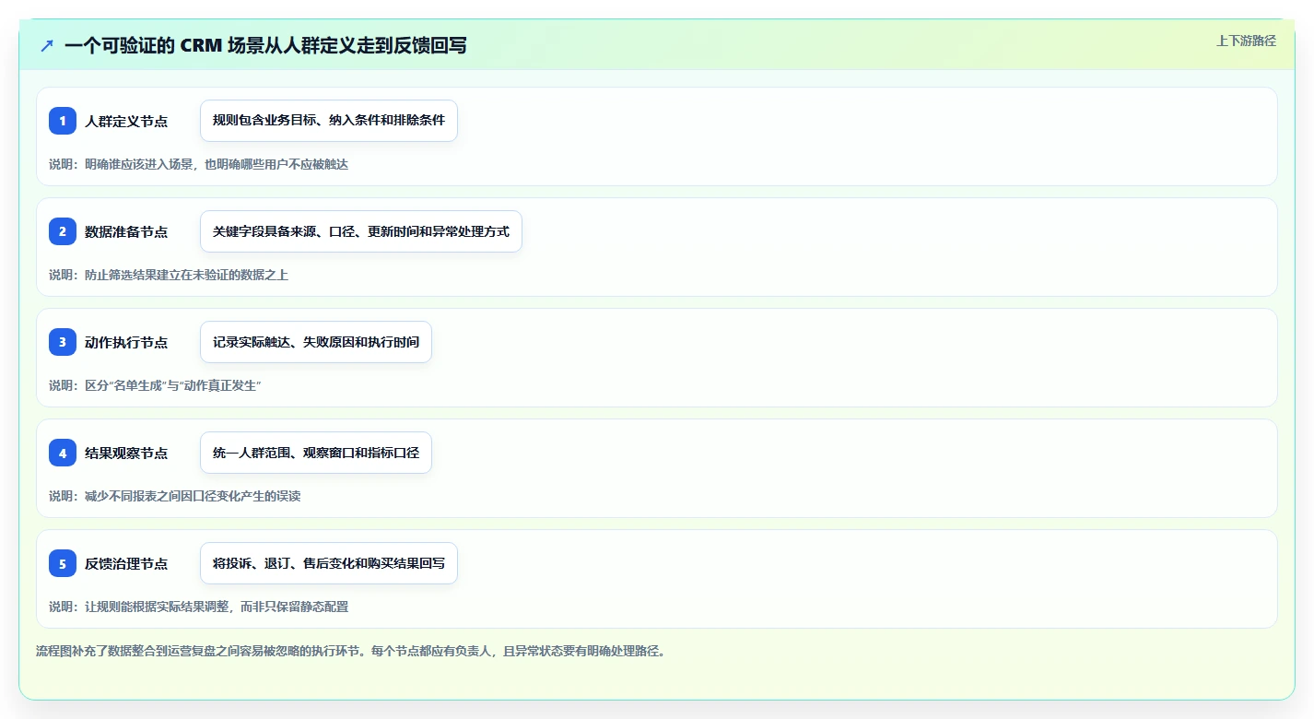The width and height of the screenshot is (1314, 719).
Task: Click the step 1 number badge
Action: click(63, 121)
